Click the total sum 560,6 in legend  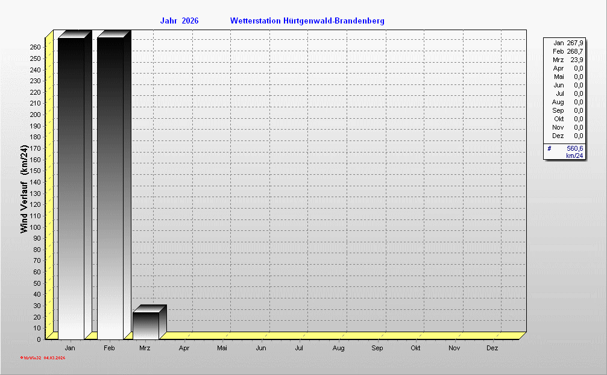tap(574, 148)
